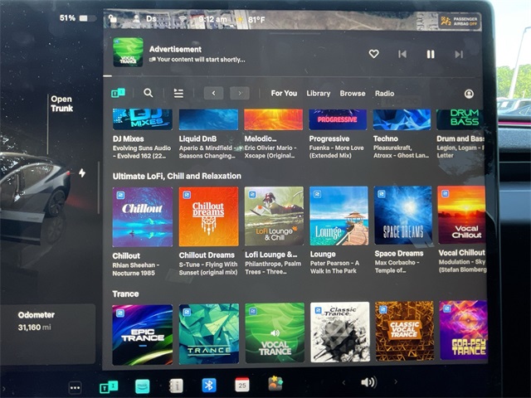Tap the lock icon in status bar

[112, 18]
